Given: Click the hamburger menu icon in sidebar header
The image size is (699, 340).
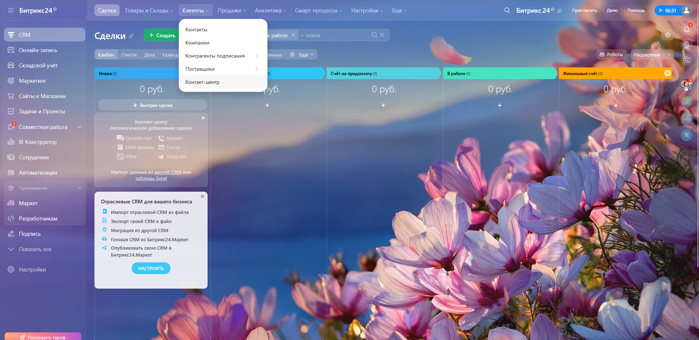Looking at the screenshot, I should 11,11.
